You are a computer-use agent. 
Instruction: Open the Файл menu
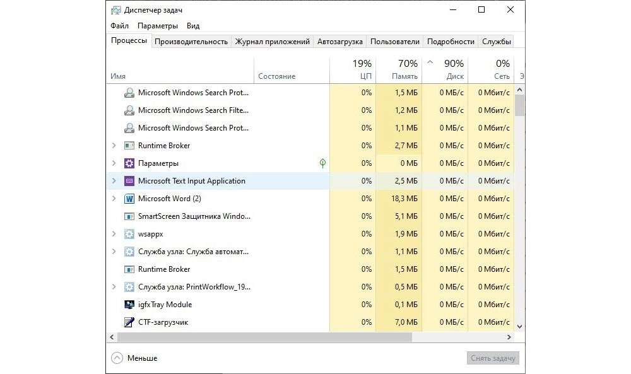tap(119, 26)
